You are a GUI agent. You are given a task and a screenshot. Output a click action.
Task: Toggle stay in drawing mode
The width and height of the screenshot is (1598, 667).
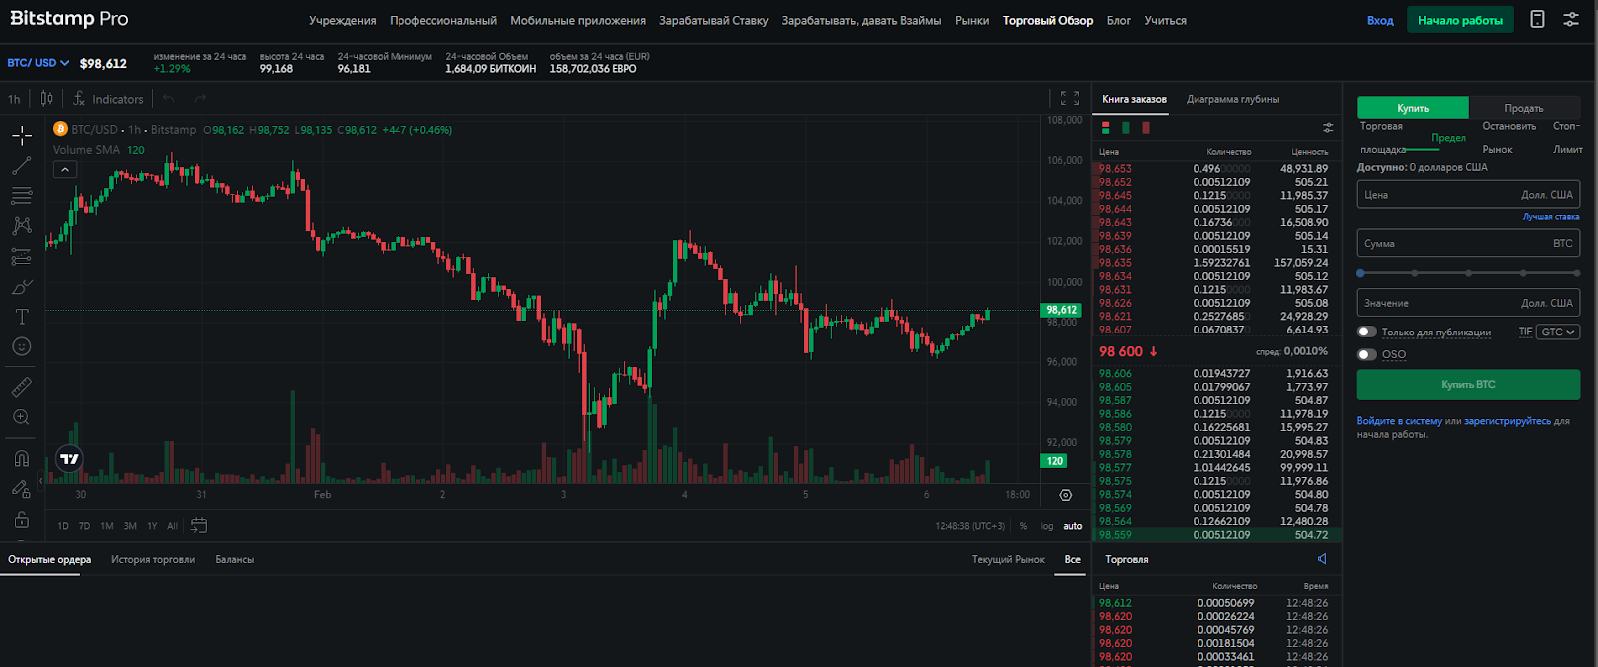pyautogui.click(x=22, y=489)
